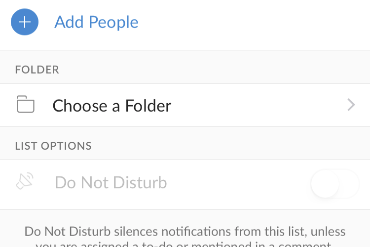Click the folder outline icon

(26, 105)
